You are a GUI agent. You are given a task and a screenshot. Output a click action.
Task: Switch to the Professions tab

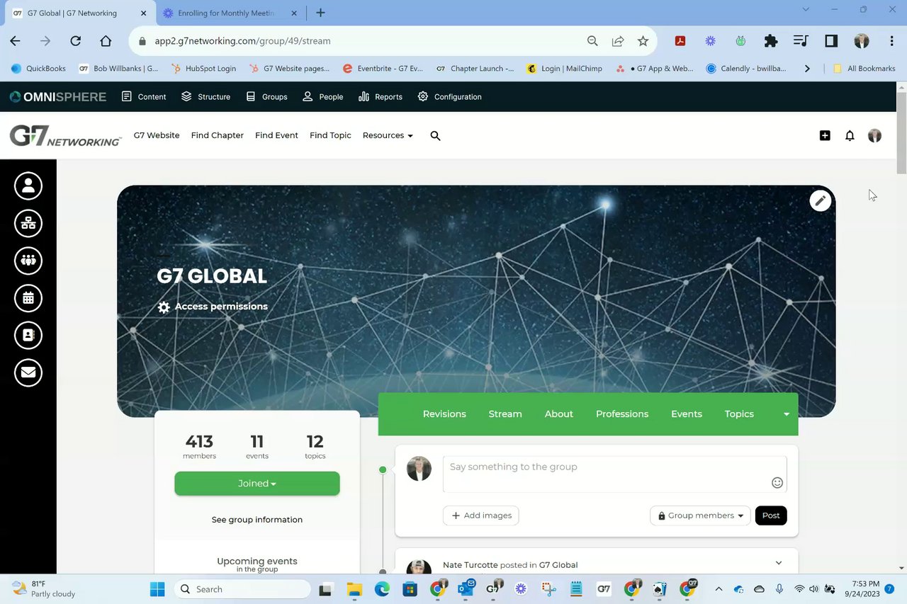click(x=622, y=414)
